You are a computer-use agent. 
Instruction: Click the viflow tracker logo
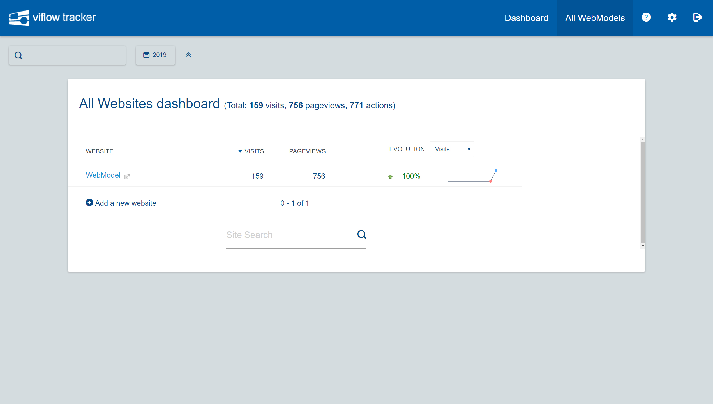(52, 17)
